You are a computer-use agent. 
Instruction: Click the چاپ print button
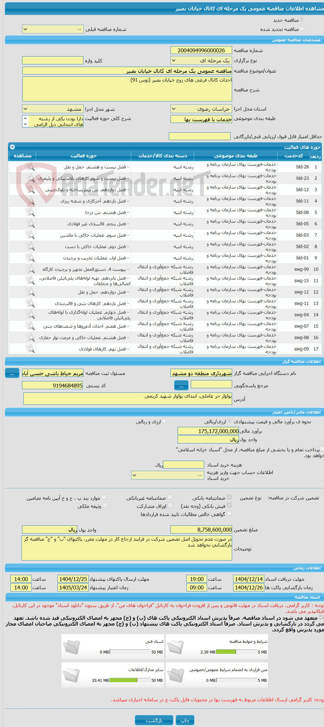pos(185,720)
